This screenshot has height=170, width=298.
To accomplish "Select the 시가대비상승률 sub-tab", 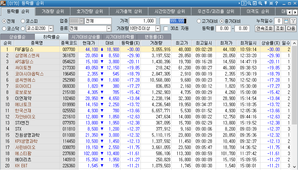I will 85,37.
